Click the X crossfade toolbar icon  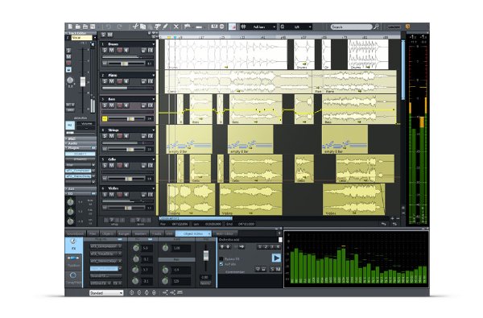pos(175,27)
